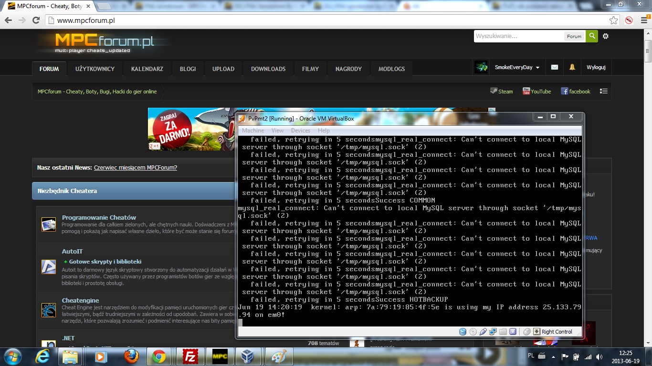Open Paint from the taskbar
The width and height of the screenshot is (652, 366).
click(278, 356)
